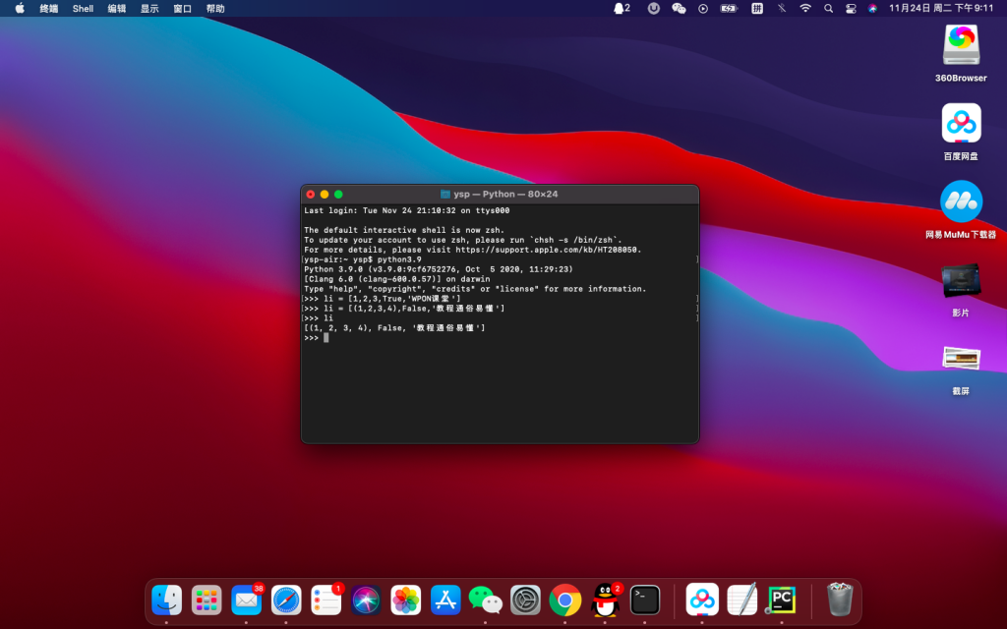Maximize the Terminal window with green button

click(338, 194)
